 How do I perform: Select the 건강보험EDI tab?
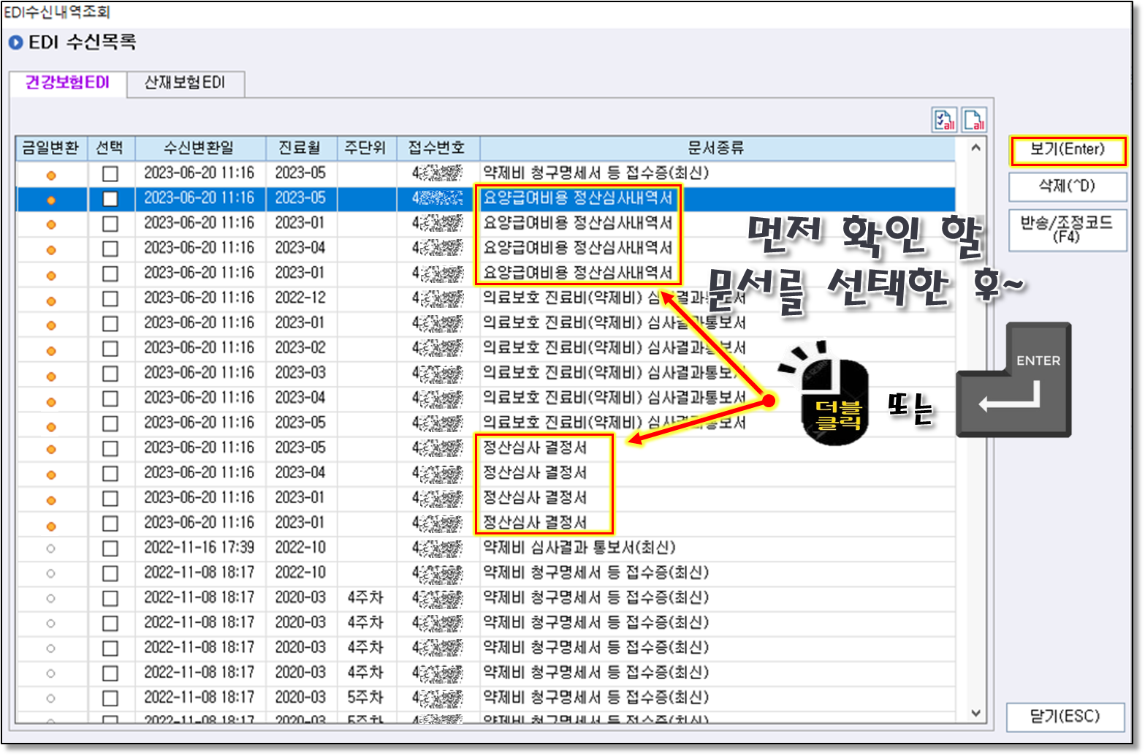tap(67, 83)
